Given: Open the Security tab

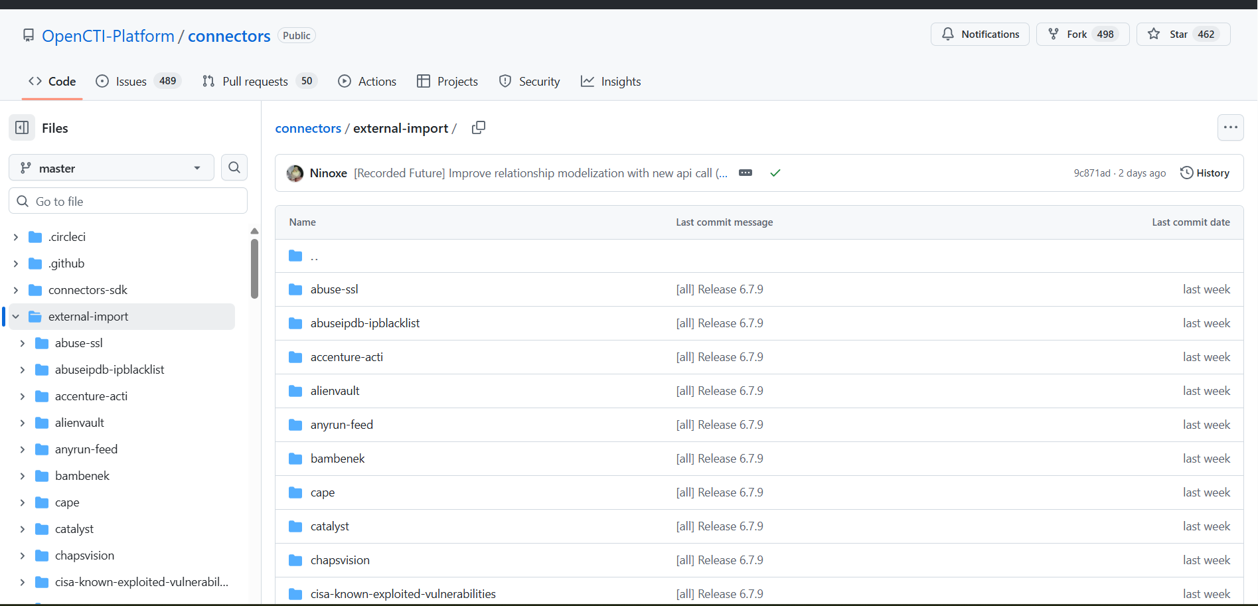Looking at the screenshot, I should 529,81.
